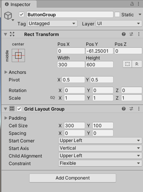The height and width of the screenshot is (192, 143).
Task: Click the Pos X field
Action: (71, 51)
